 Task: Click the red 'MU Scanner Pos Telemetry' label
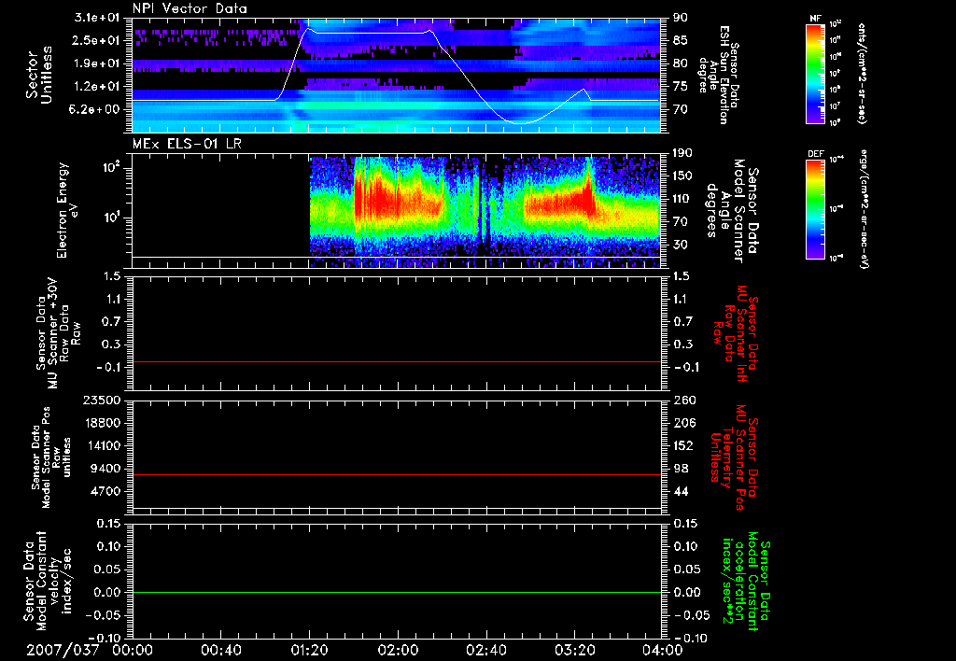pyautogui.click(x=735, y=457)
